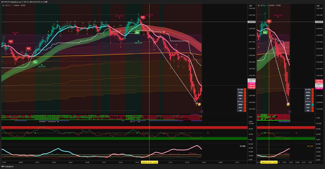Click the 56.335 indicator value
The height and width of the screenshot is (169, 325).
click(x=310, y=146)
